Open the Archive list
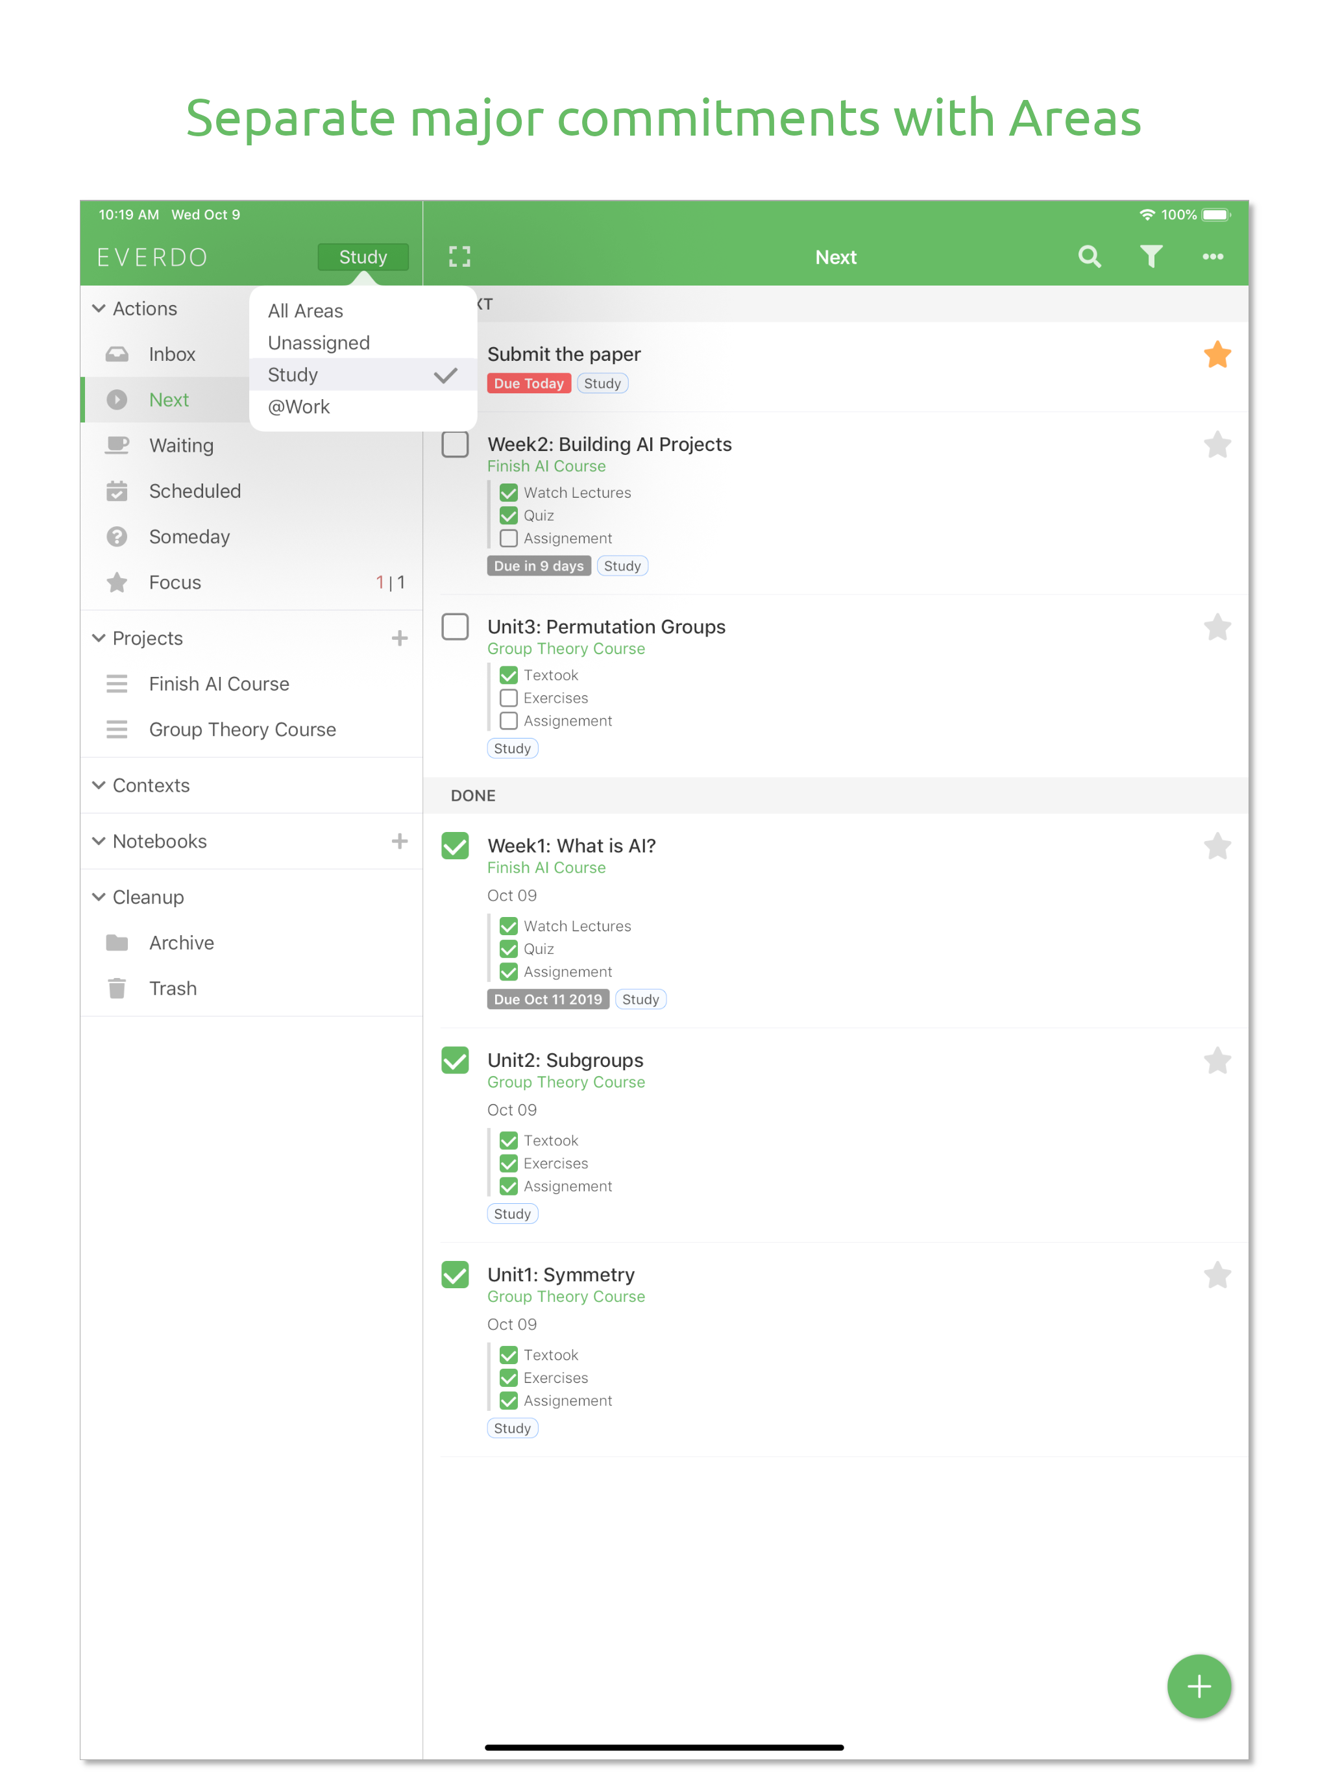Viewport: 1329px width, 1773px height. click(x=252, y=944)
